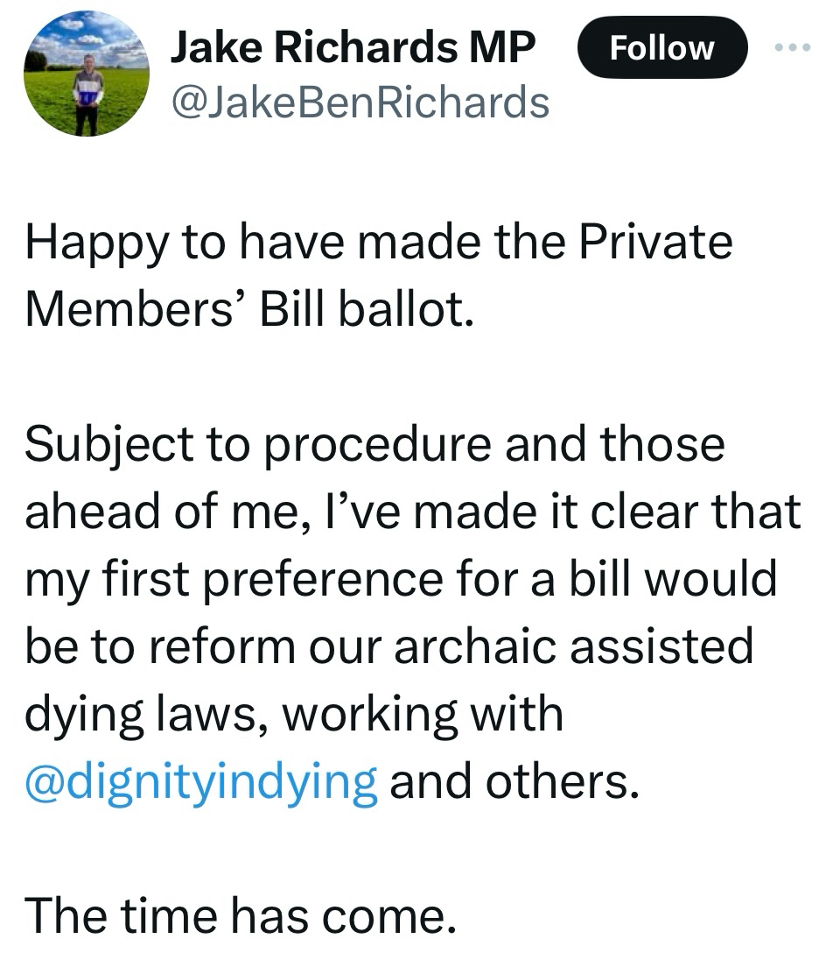
Task: Click the "and others." text after the mention
Action: point(509,780)
